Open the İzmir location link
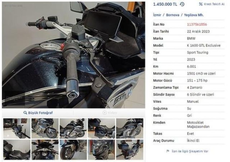 tap(157, 15)
